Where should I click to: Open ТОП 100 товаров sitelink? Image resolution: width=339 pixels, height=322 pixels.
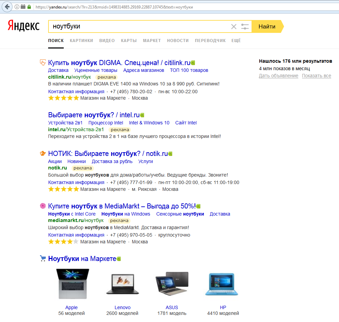click(x=189, y=70)
